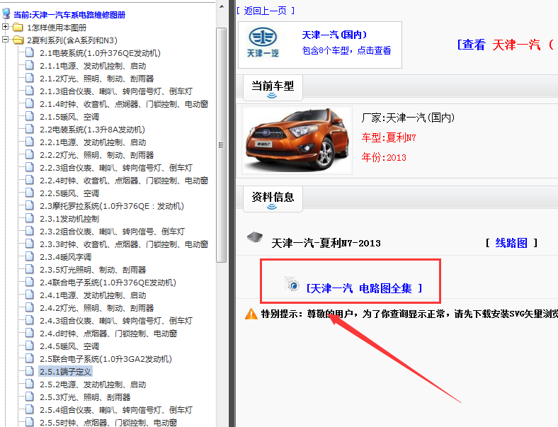Click the root title 当前:天津一汽车系电路维修图册
The image size is (558, 427).
click(69, 15)
